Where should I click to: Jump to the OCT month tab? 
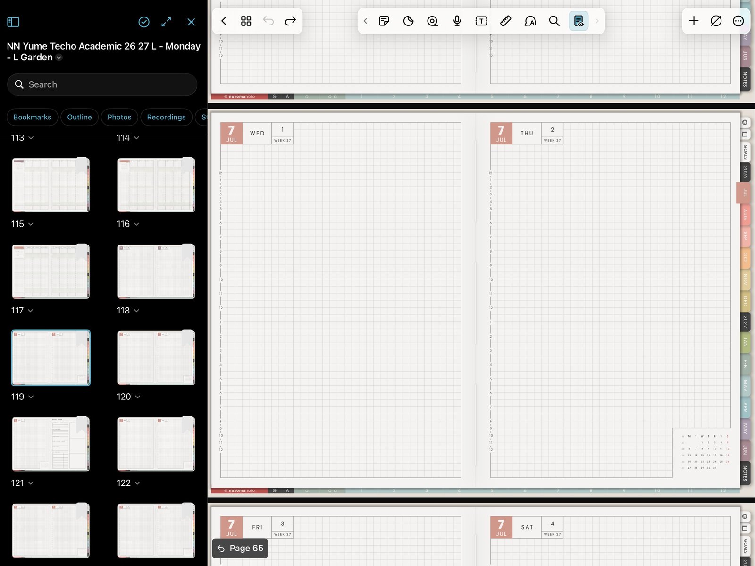[x=745, y=257]
